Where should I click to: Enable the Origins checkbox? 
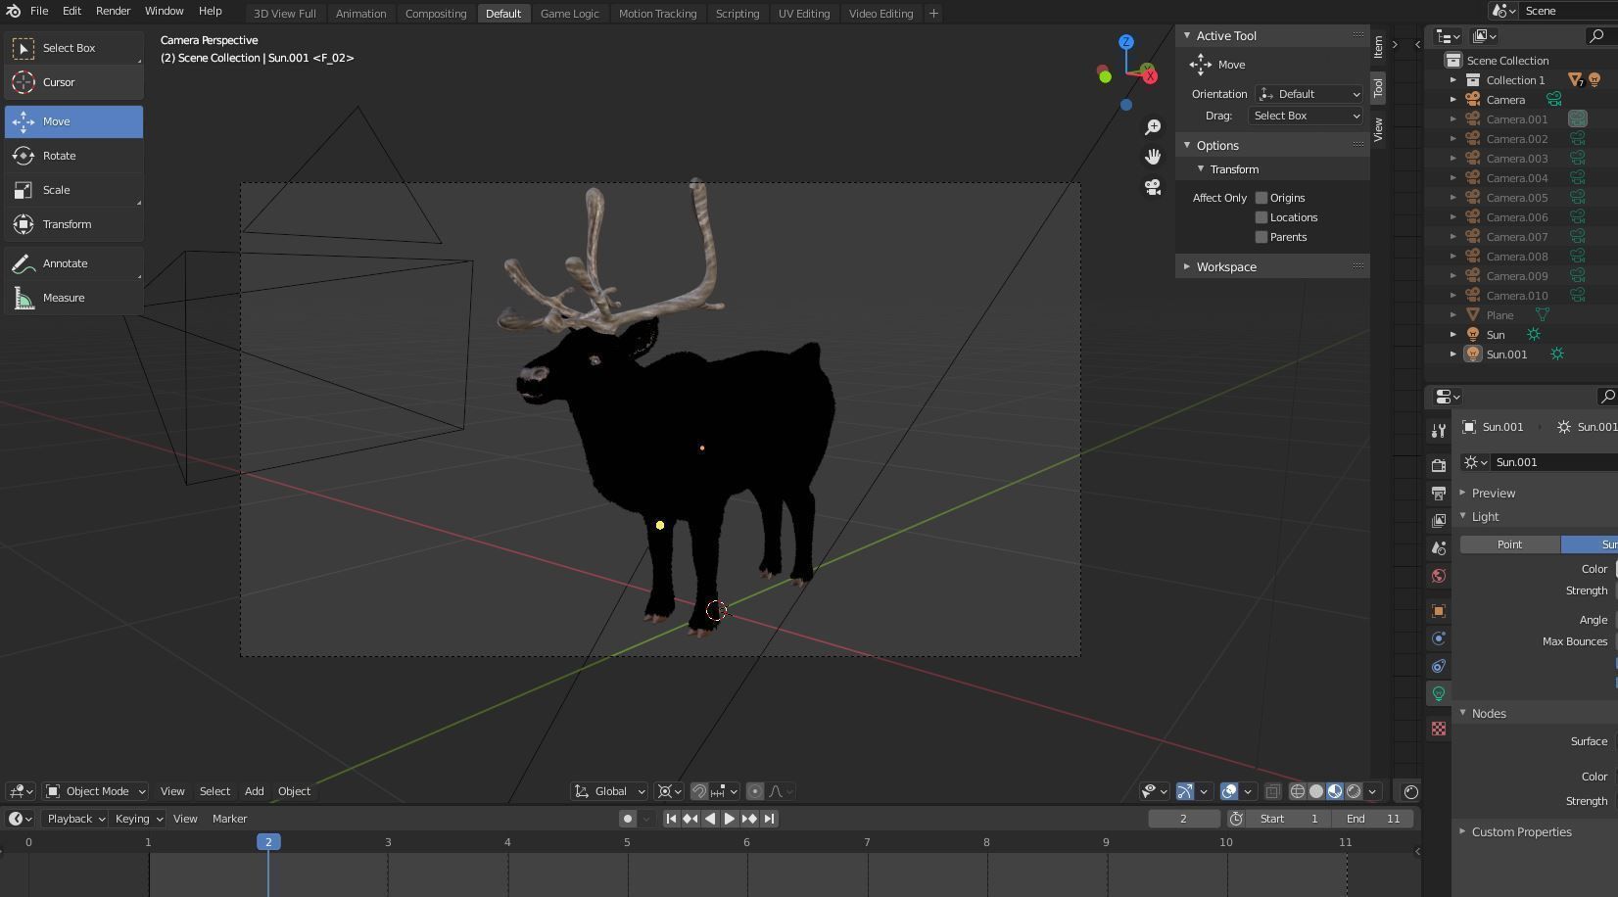pyautogui.click(x=1261, y=198)
